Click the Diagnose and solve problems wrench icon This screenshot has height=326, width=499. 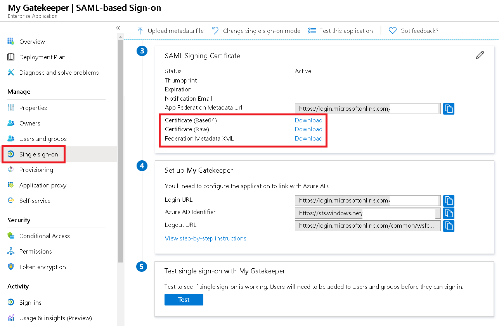[11, 72]
